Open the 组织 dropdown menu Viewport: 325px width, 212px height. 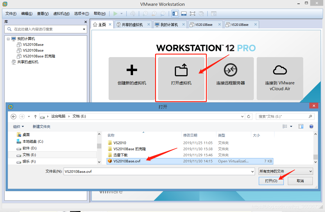point(19,126)
